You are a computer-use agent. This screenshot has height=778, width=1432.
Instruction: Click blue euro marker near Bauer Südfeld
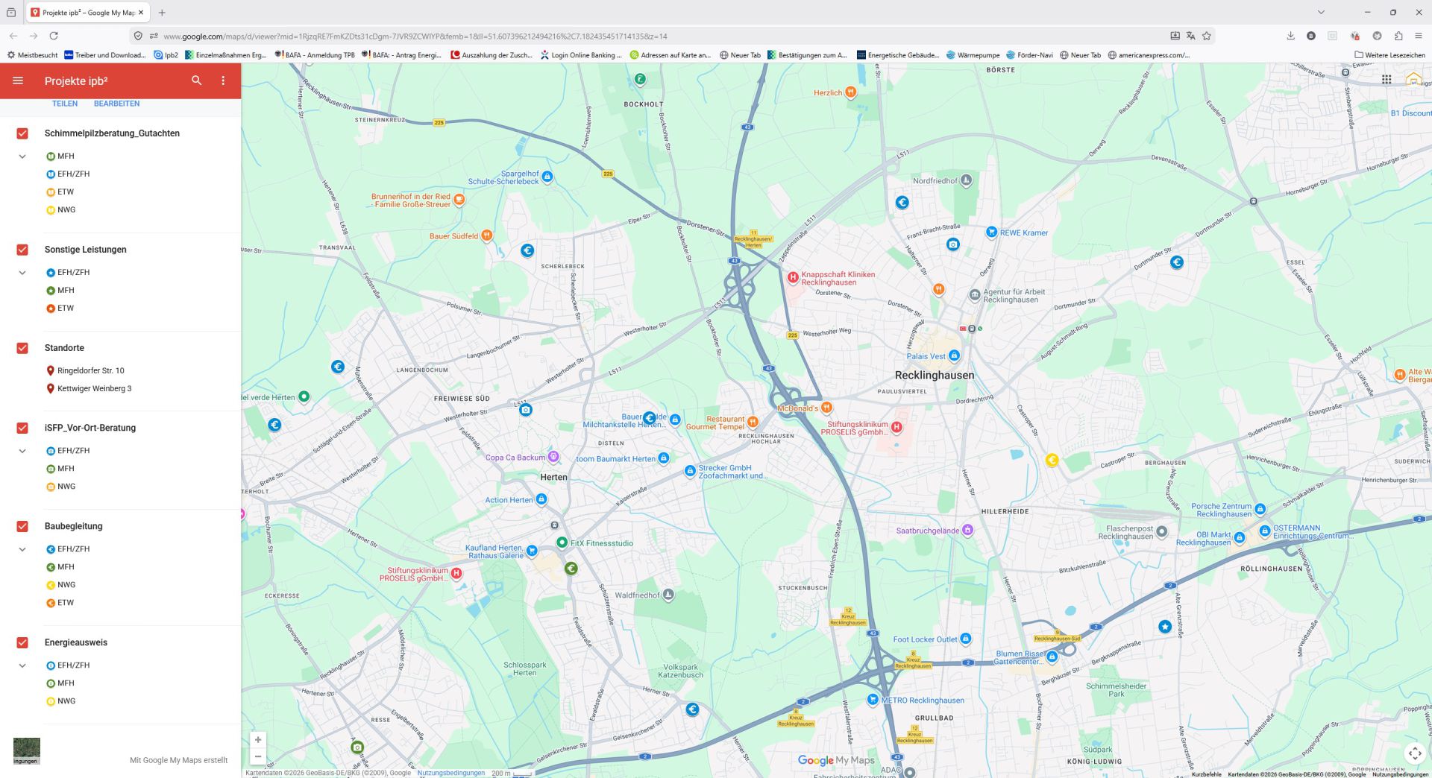click(x=527, y=250)
